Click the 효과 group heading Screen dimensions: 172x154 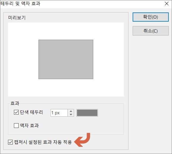pyautogui.click(x=15, y=103)
